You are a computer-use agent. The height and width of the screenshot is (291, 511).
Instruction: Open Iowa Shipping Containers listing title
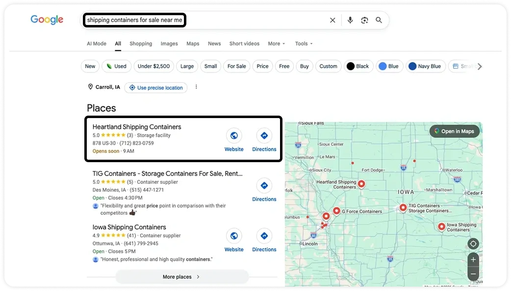(129, 227)
